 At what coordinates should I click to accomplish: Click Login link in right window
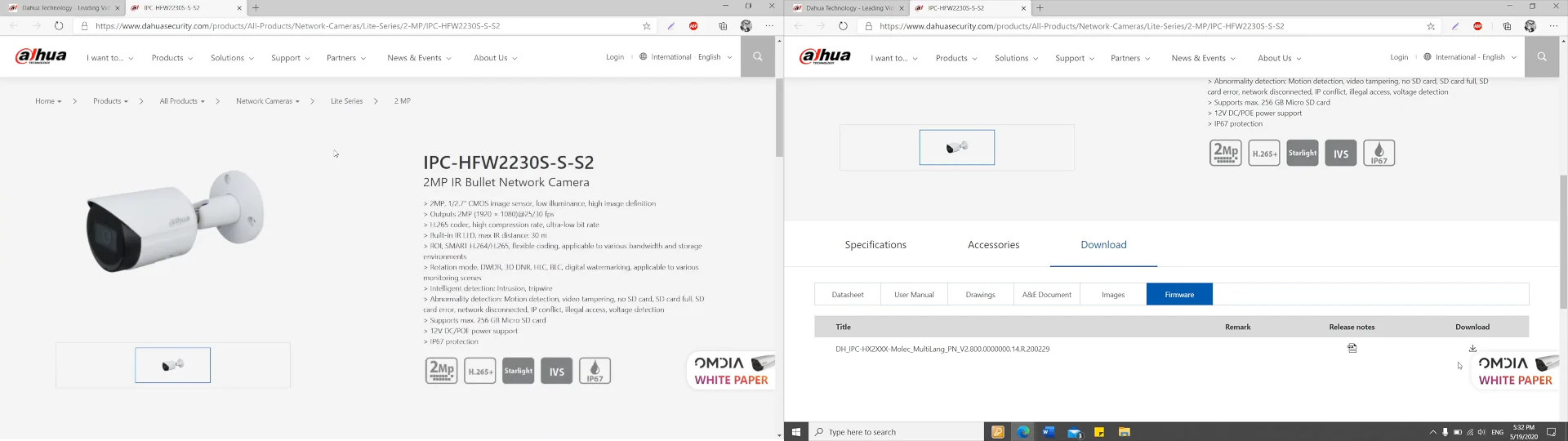[1399, 57]
